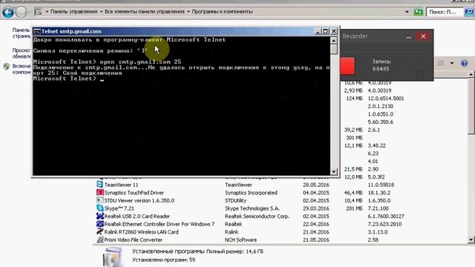The width and height of the screenshot is (475, 267).
Task: Click the Telnet scrollbar thumb
Action: click(333, 50)
